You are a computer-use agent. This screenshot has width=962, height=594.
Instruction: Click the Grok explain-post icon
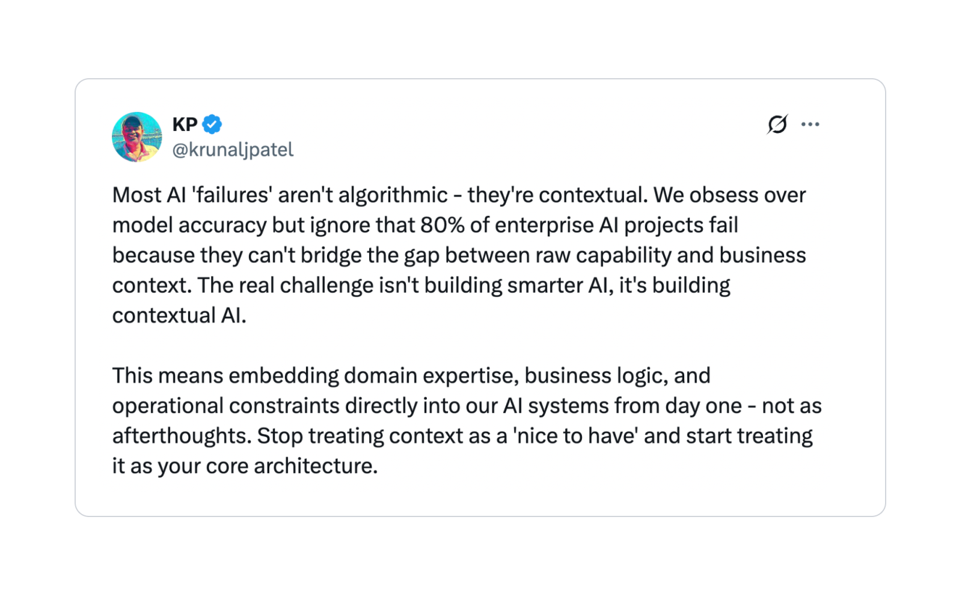tap(777, 124)
